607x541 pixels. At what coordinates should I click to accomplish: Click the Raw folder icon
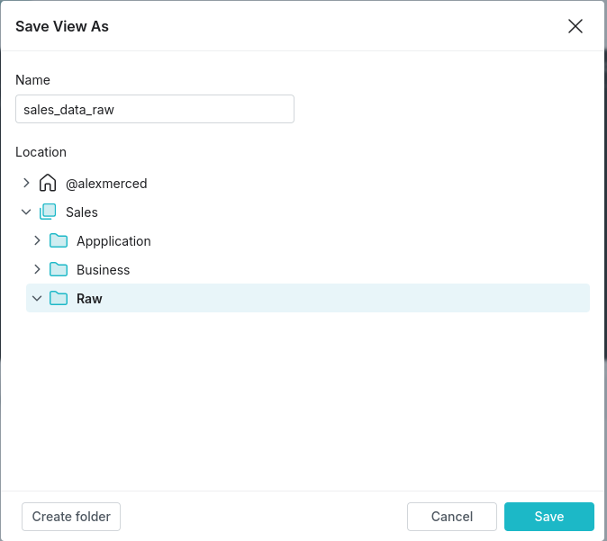click(x=59, y=298)
